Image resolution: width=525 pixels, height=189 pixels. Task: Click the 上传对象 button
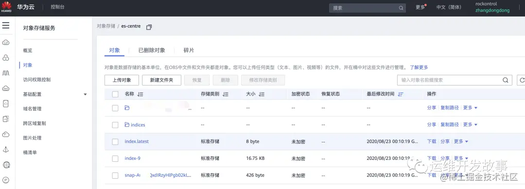point(122,80)
